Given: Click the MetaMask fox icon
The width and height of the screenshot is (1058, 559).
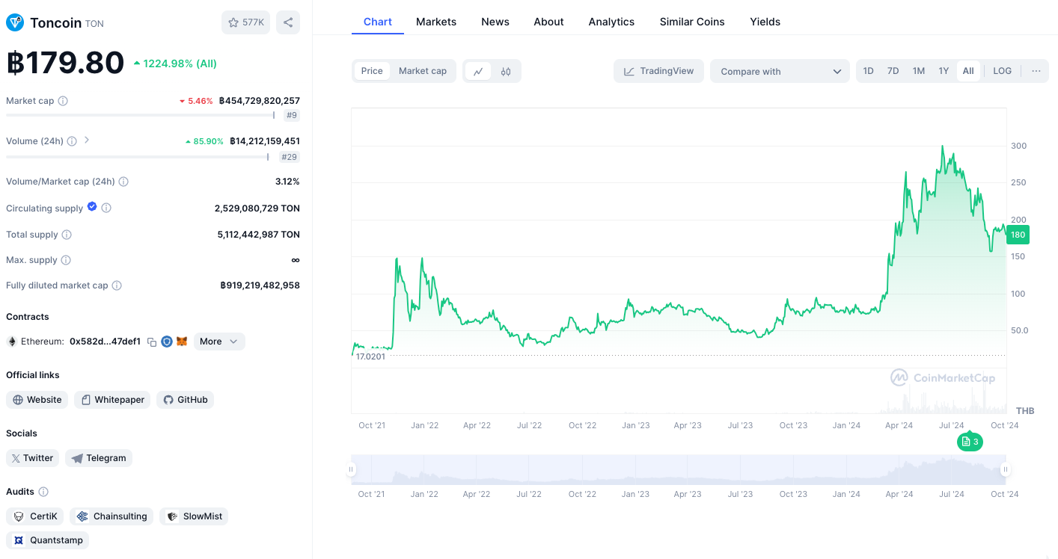Looking at the screenshot, I should click(x=182, y=342).
